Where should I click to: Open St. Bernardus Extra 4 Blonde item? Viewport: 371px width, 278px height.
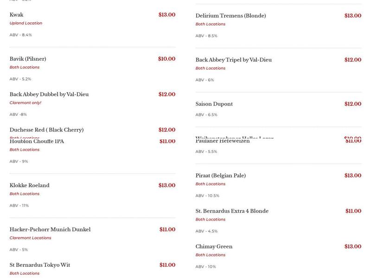[232, 211]
